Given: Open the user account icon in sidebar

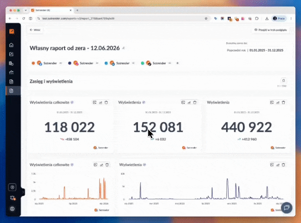Looking at the screenshot, I should point(12,209).
